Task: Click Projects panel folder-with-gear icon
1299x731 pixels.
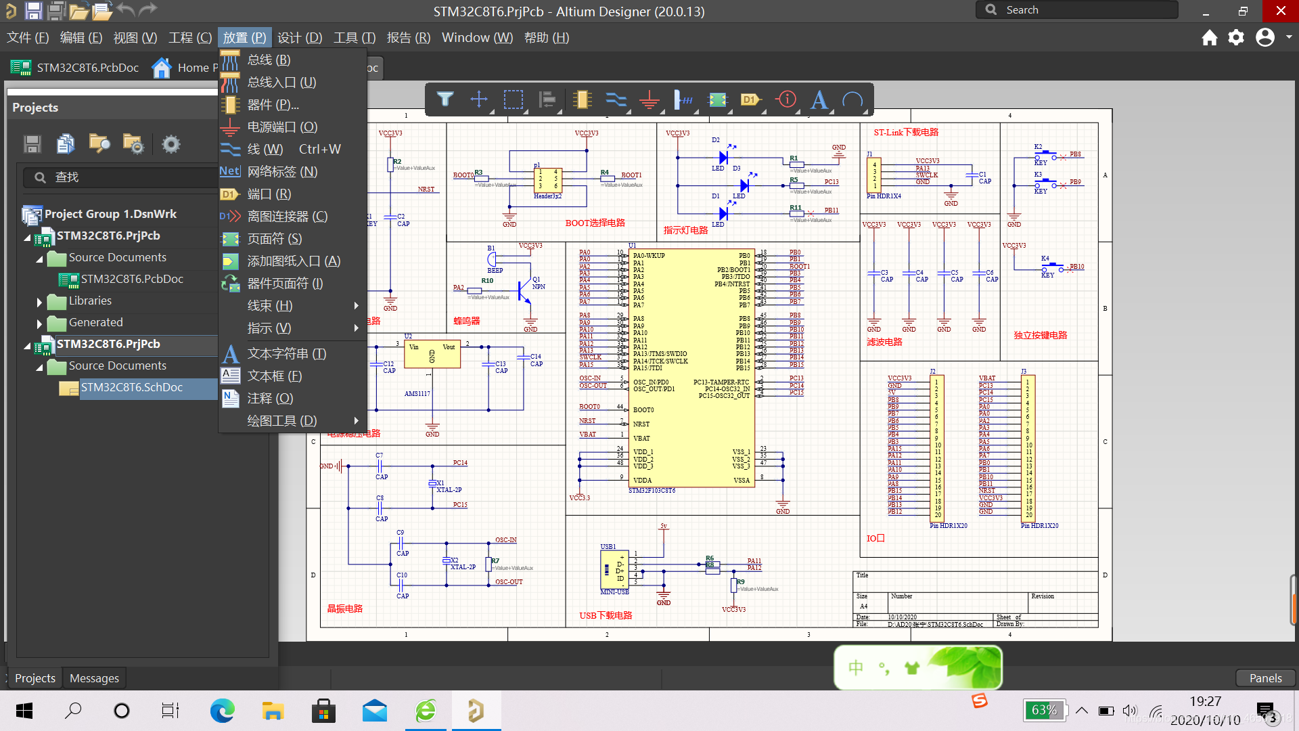Action: tap(133, 144)
